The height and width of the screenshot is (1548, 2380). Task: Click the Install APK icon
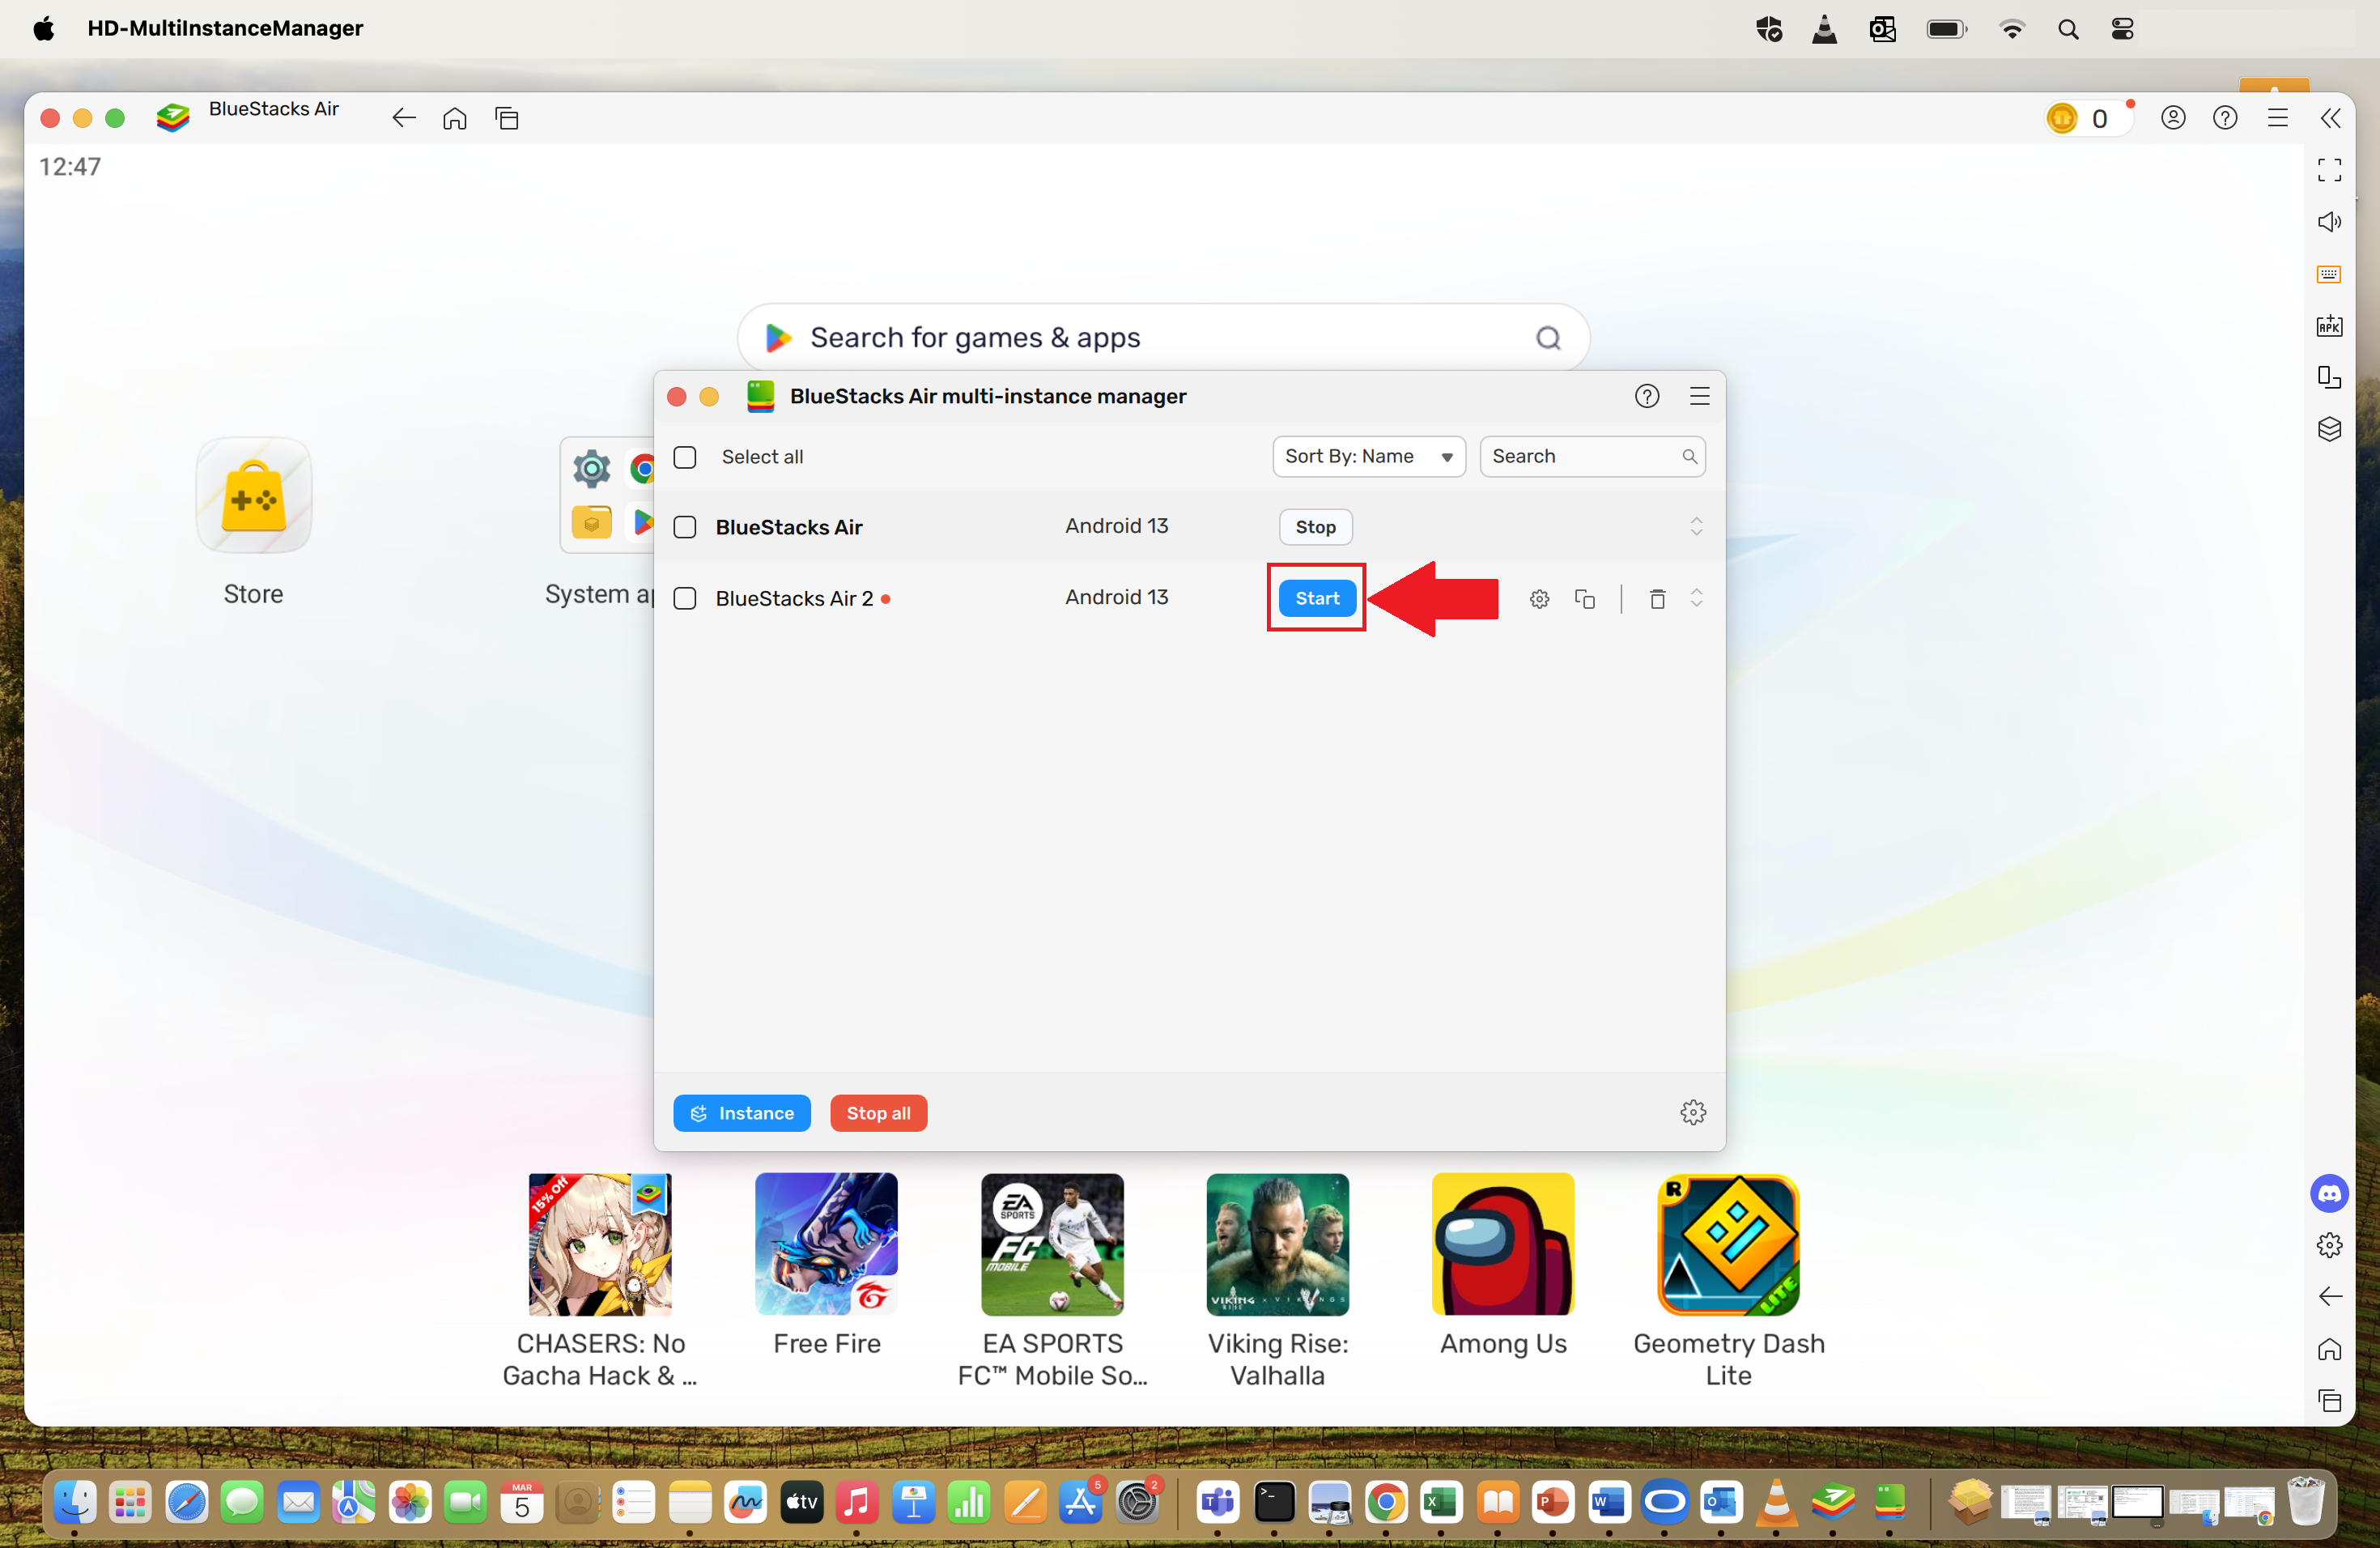pos(2329,325)
